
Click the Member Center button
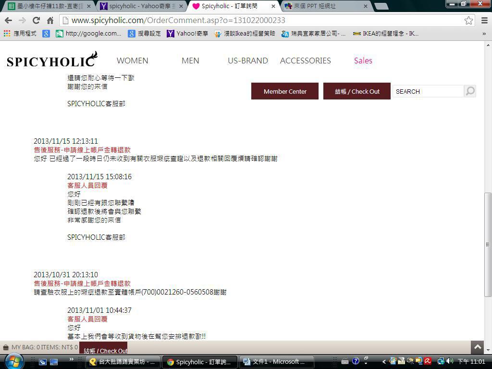pos(285,91)
